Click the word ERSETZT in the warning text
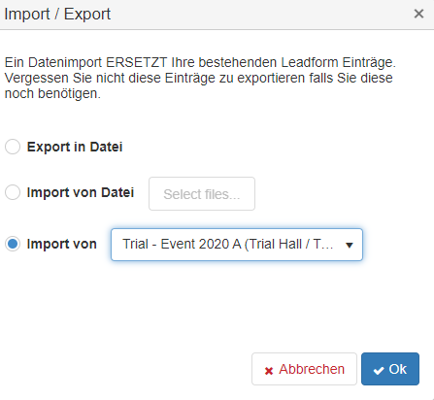Viewport: 434px width, 400px height. [x=137, y=62]
